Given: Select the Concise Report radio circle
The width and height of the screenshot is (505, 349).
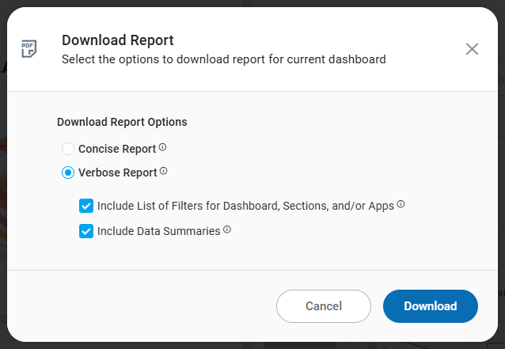Looking at the screenshot, I should (68, 149).
